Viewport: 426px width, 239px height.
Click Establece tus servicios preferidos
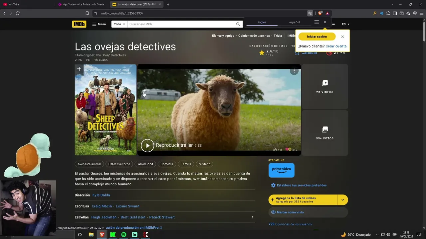(299, 185)
